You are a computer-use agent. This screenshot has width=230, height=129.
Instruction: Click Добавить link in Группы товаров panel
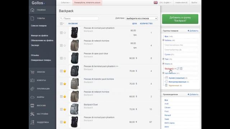coord(193,31)
